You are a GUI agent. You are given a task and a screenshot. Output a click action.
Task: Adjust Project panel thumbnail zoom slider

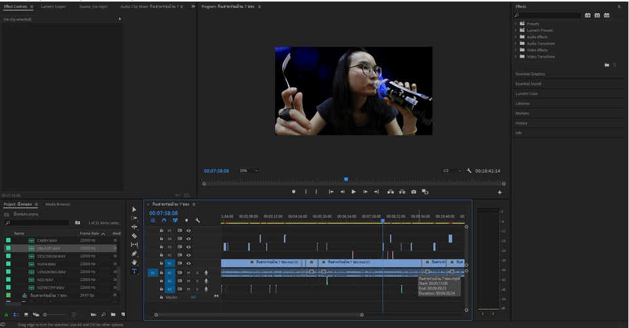(x=54, y=314)
